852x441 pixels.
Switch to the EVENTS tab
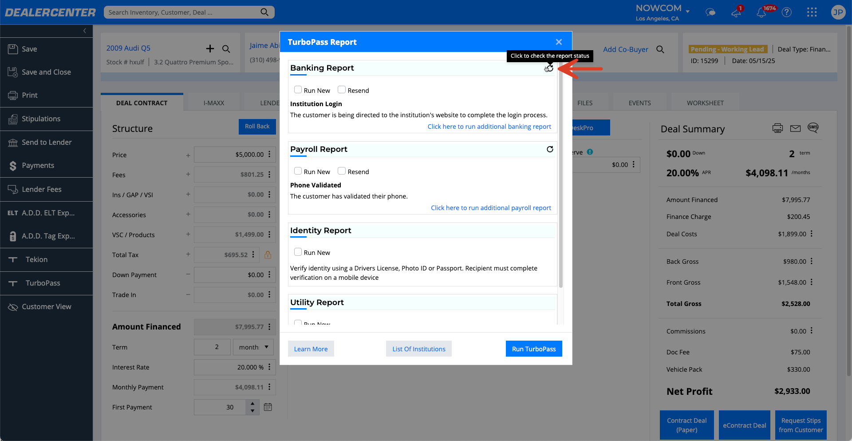click(639, 103)
